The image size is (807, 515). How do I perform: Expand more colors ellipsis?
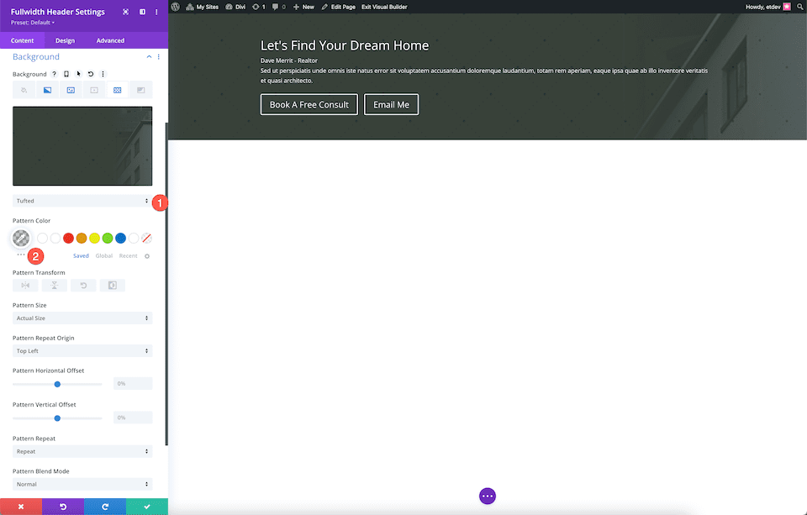tap(20, 255)
